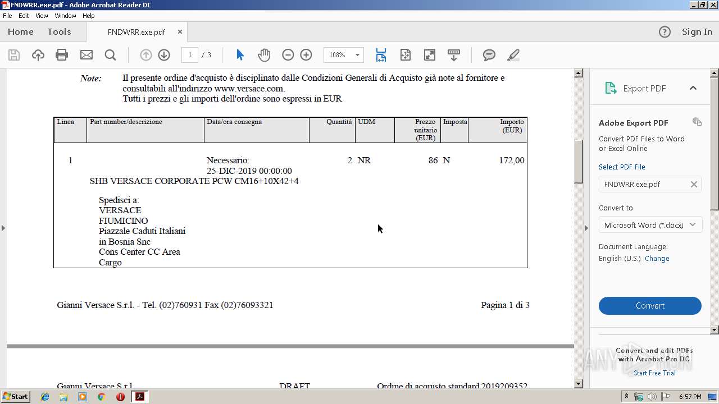Image resolution: width=719 pixels, height=404 pixels.
Task: Activate the Hand pan tool
Action: click(x=264, y=55)
